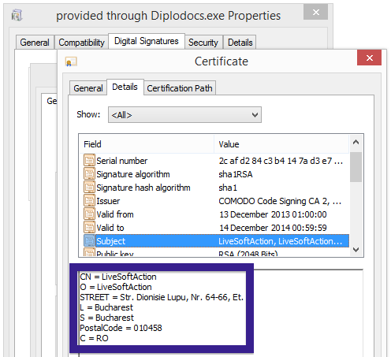Click the field list scroll down arrow

[356, 250]
